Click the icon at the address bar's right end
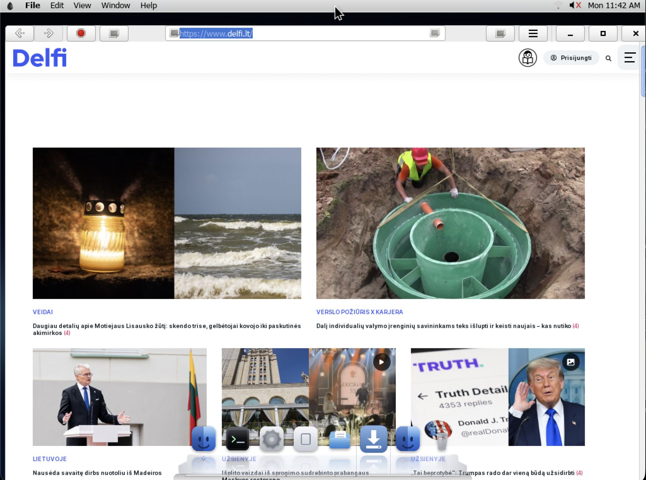This screenshot has height=480, width=646. 435,33
